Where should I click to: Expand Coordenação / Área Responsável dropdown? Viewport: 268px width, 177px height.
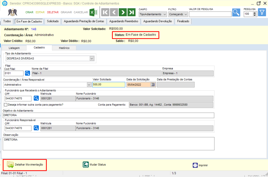click(89, 85)
